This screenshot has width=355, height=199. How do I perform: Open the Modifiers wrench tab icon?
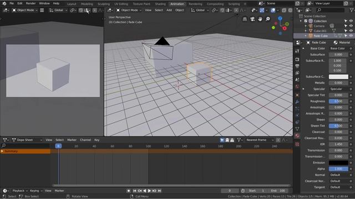(297, 102)
